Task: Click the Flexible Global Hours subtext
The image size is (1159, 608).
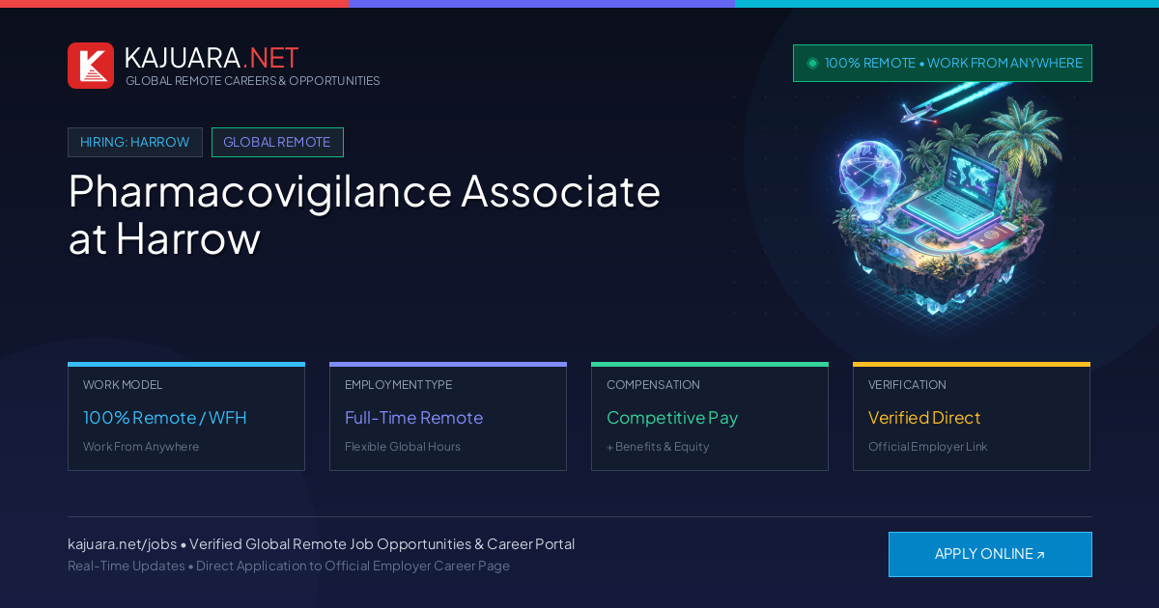Action: [x=403, y=447]
